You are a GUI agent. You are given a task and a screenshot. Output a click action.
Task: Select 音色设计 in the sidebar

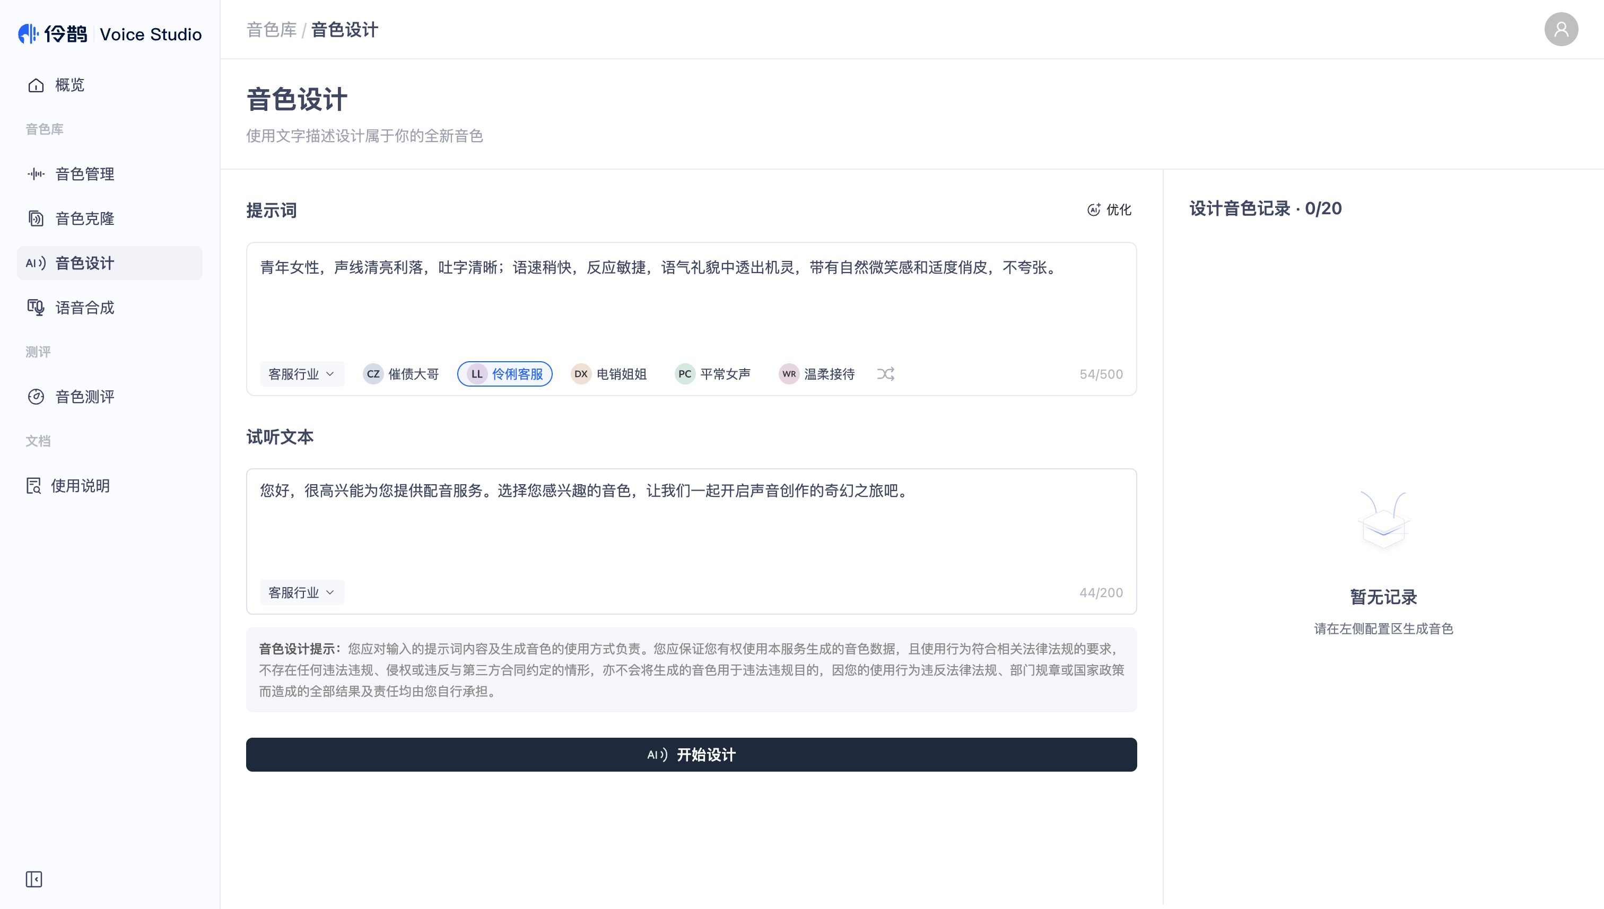[110, 263]
